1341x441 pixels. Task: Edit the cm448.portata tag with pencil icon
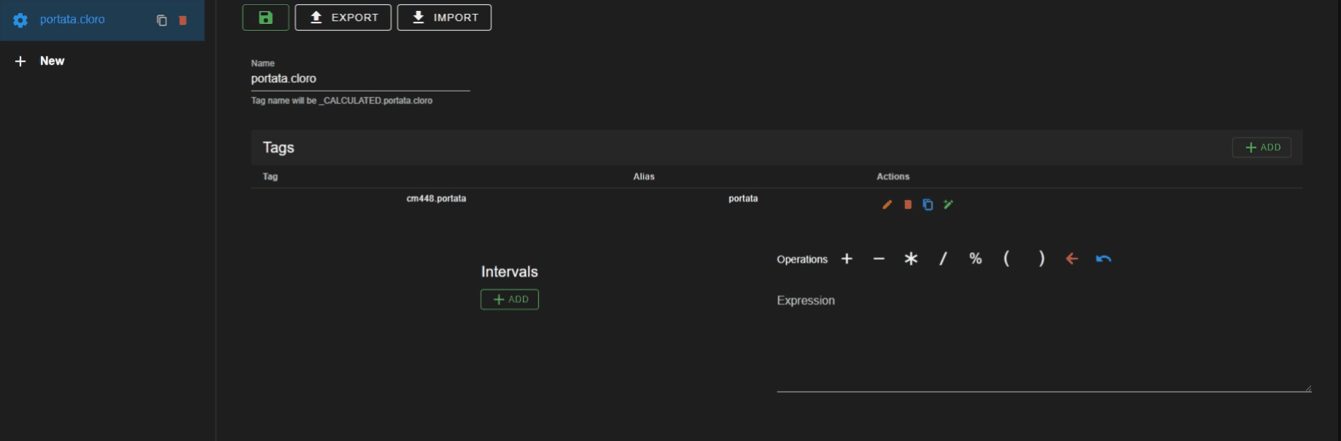click(887, 205)
